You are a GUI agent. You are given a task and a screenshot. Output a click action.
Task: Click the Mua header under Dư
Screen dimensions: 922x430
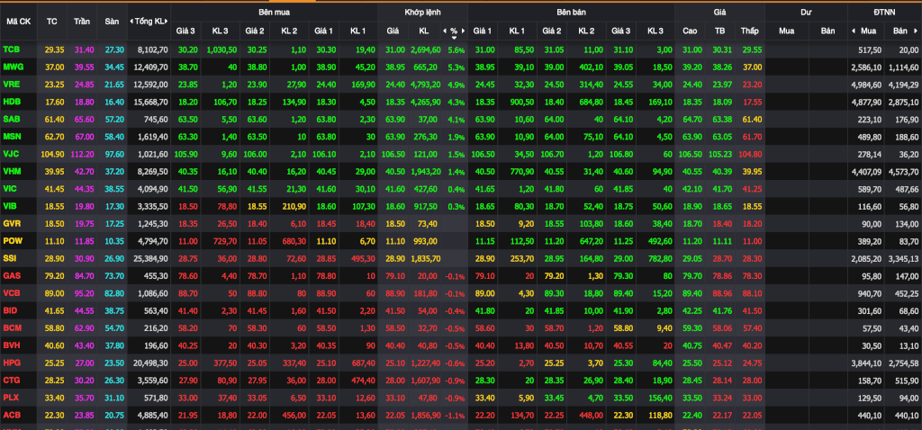[x=786, y=31]
